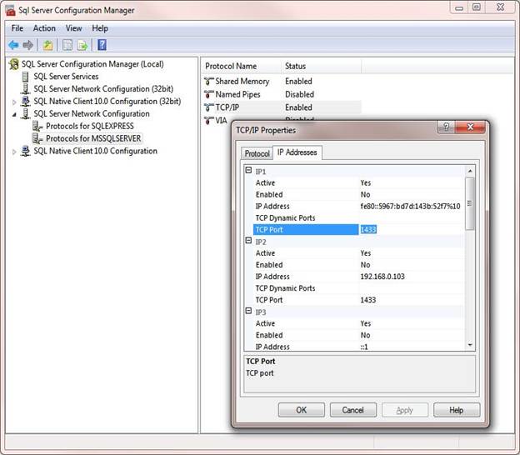Click IP1 IP Address value fe80::5967

click(410, 206)
